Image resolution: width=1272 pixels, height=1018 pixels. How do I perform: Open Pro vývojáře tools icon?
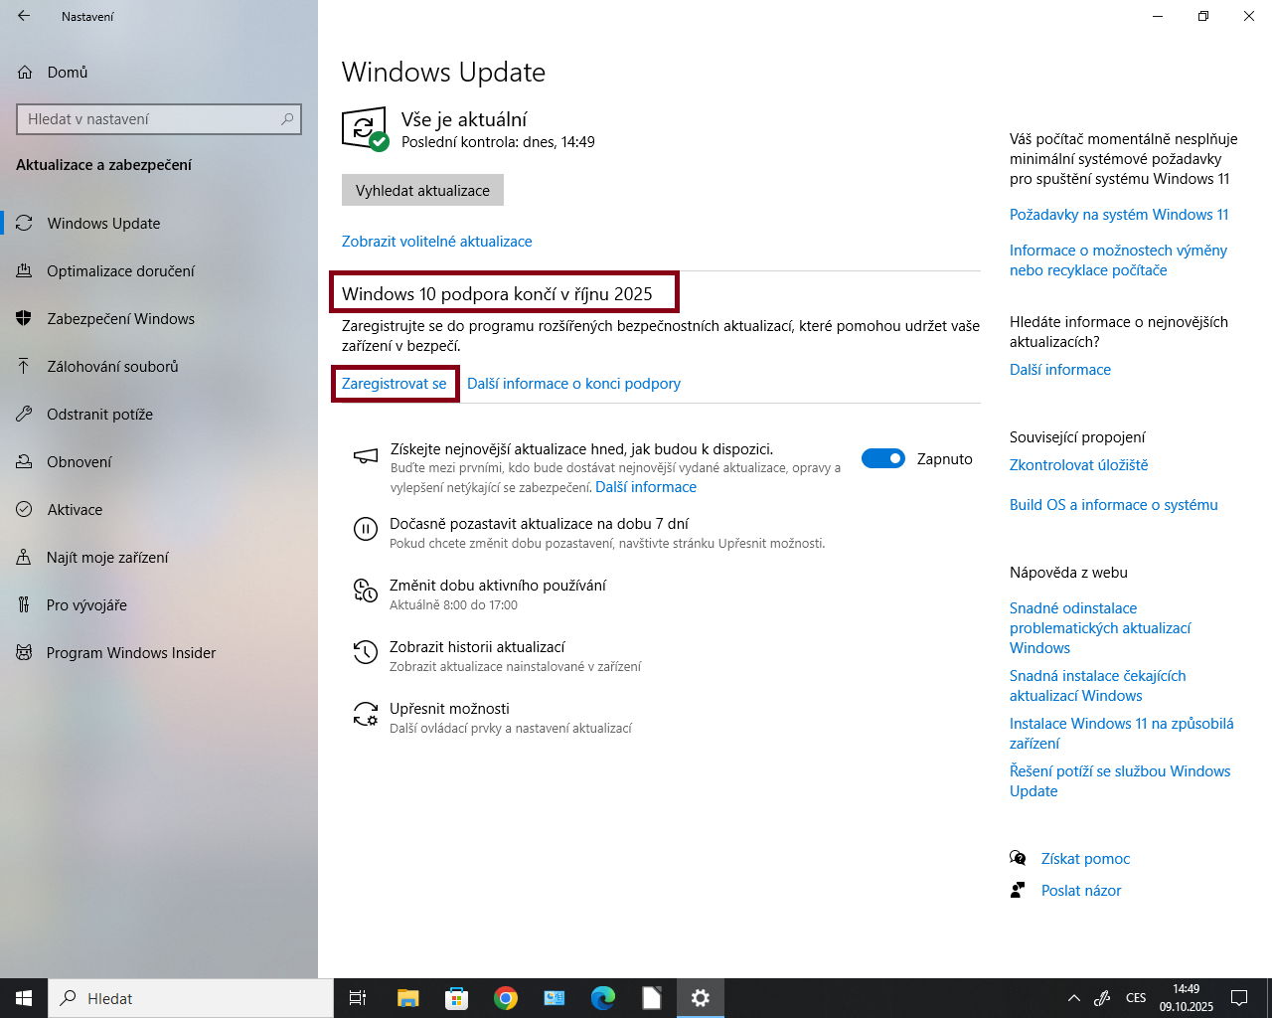[x=24, y=605]
